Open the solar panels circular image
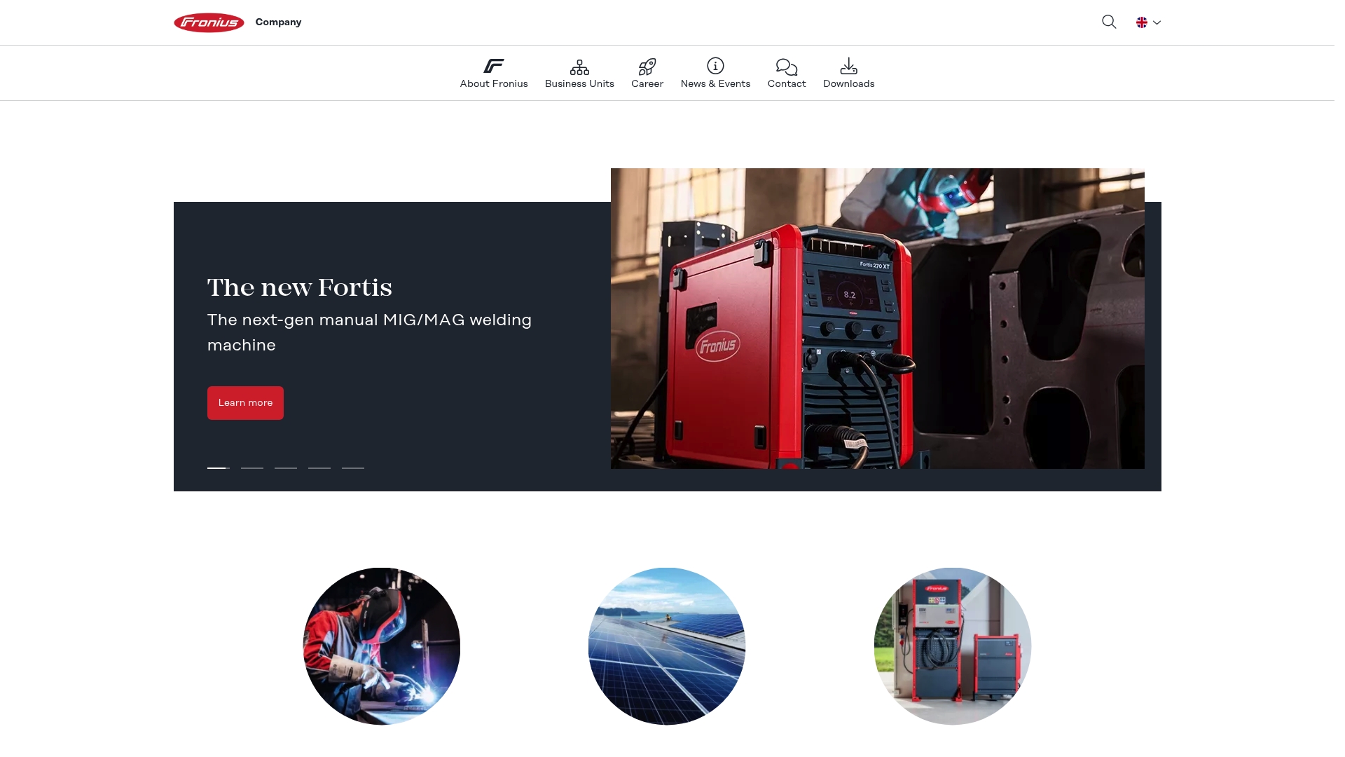This screenshot has width=1345, height=757. (x=667, y=646)
